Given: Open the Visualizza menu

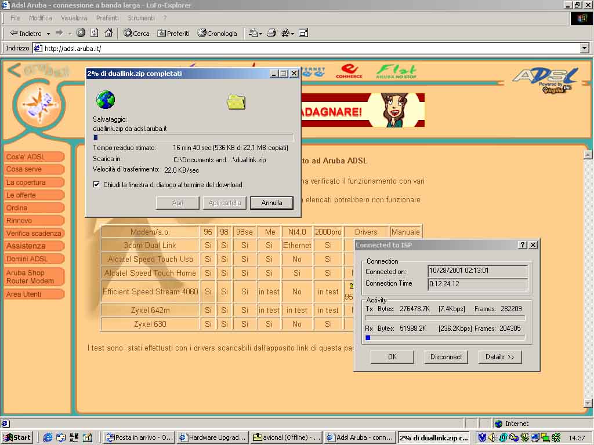Looking at the screenshot, I should [x=74, y=18].
